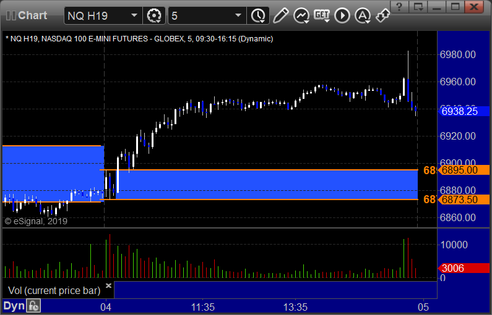Select the pencil drawing tools icon
The height and width of the screenshot is (315, 492).
tap(280, 15)
